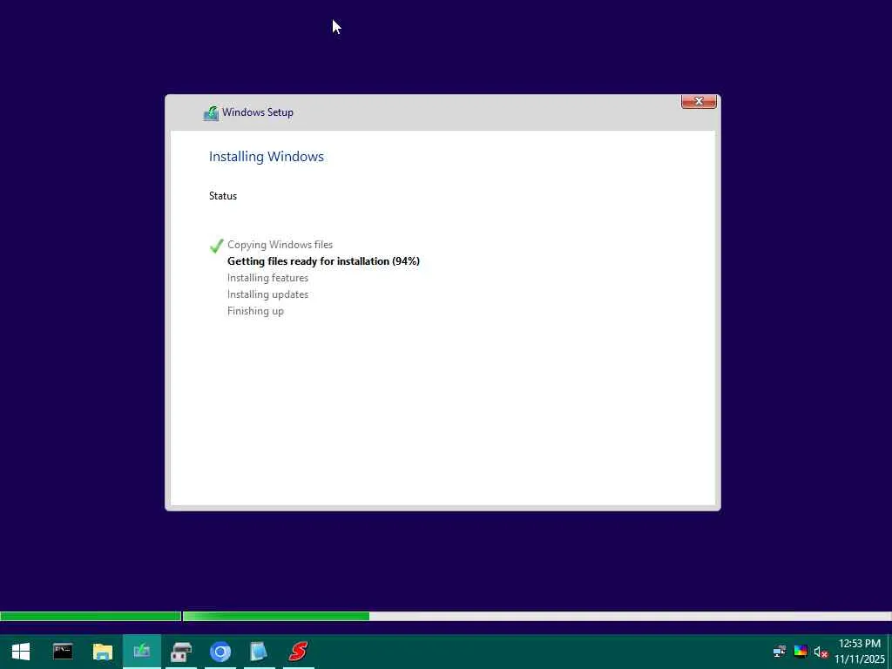Click the green checkmark beside Copying Windows files
This screenshot has height=669, width=892.
(216, 246)
